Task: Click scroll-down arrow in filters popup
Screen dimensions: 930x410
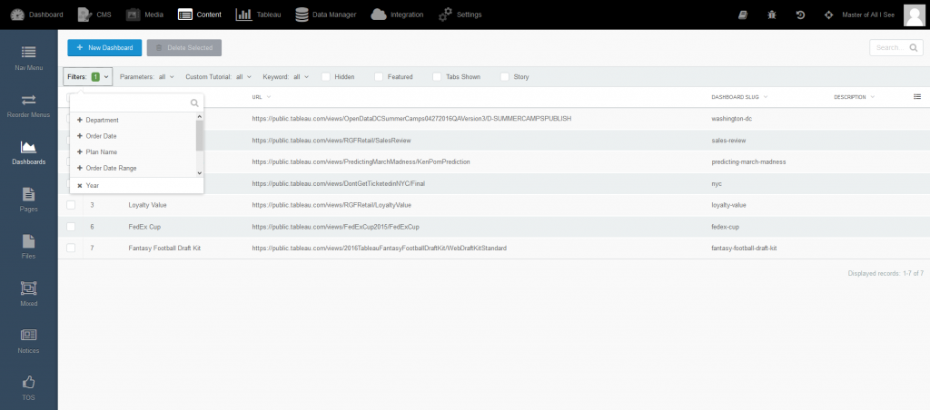Action: coord(200,172)
